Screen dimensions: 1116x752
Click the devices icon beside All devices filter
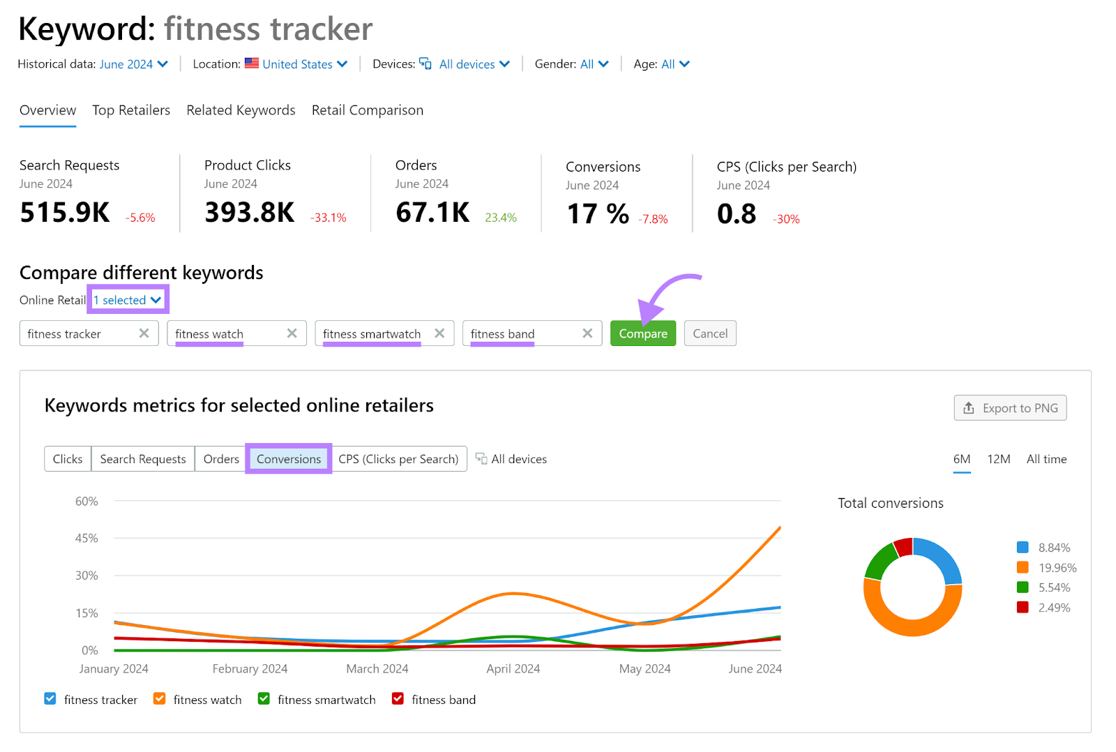pos(425,63)
